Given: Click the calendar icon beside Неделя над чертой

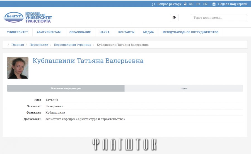Looking at the screenshot, I should (x=214, y=4).
